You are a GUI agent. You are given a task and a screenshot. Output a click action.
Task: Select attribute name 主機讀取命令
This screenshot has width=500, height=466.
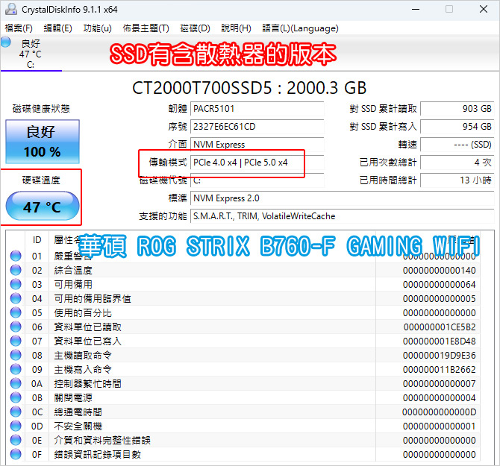point(83,356)
